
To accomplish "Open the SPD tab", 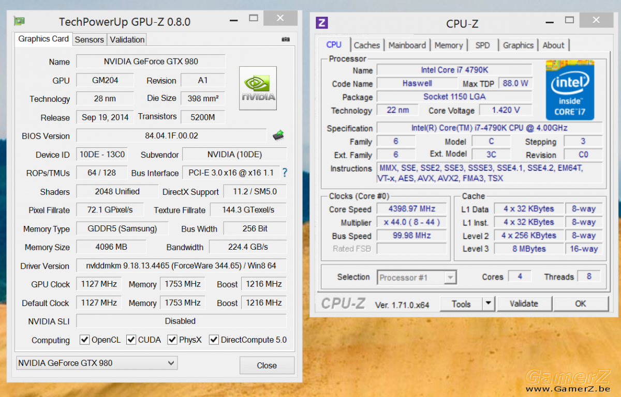I will point(482,45).
